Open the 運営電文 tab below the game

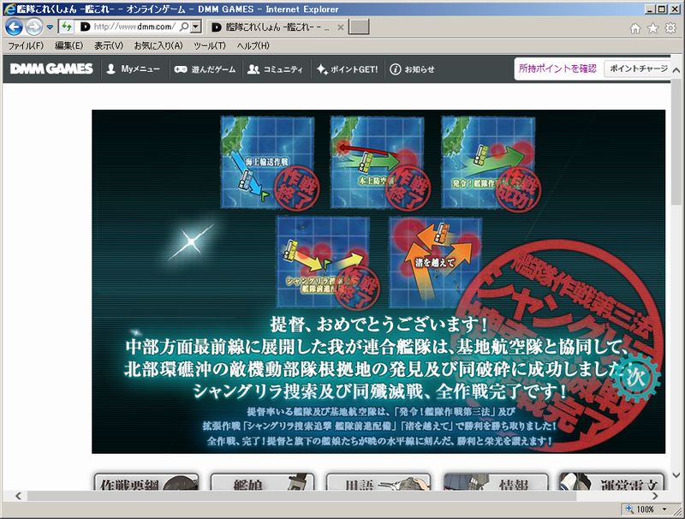[611, 481]
